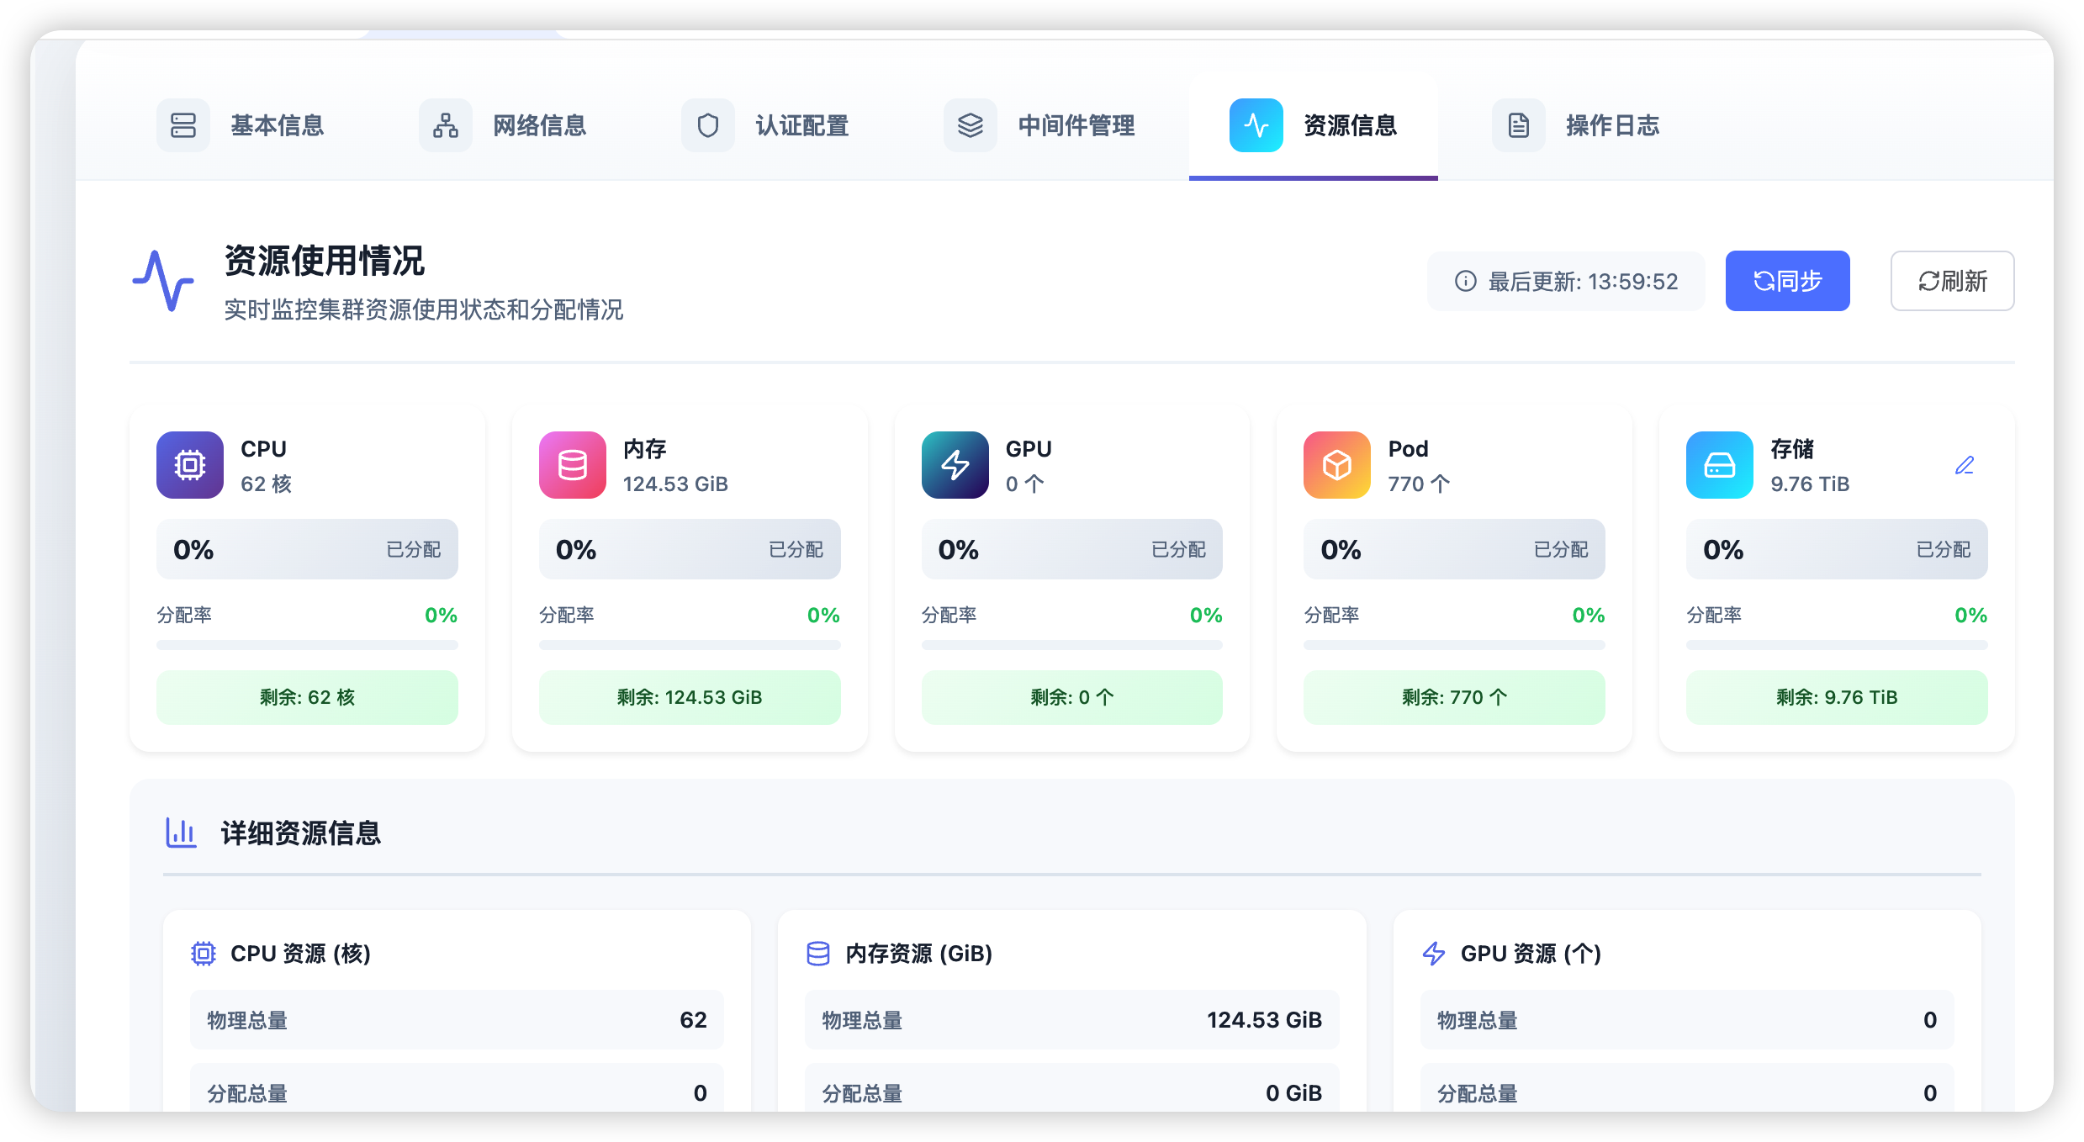Open the 操作日志 tab

[1577, 125]
